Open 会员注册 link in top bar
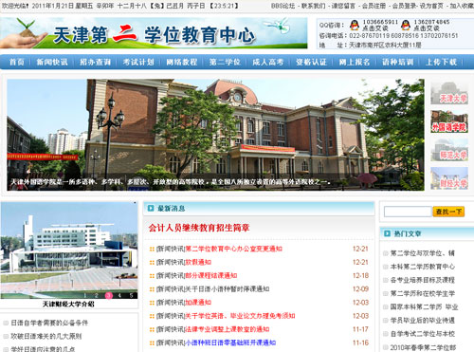 (x=374, y=6)
